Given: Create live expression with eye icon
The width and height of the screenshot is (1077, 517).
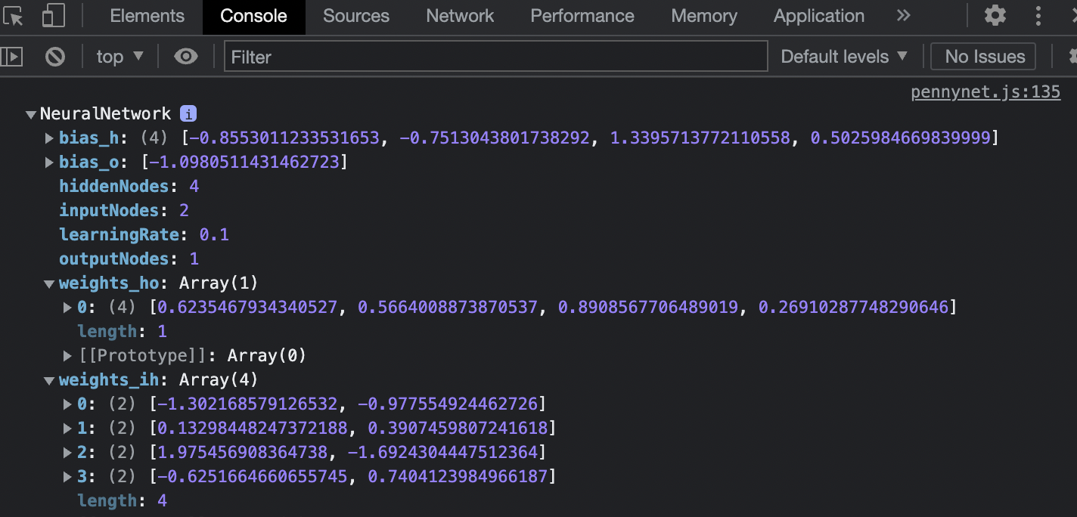Looking at the screenshot, I should (186, 57).
